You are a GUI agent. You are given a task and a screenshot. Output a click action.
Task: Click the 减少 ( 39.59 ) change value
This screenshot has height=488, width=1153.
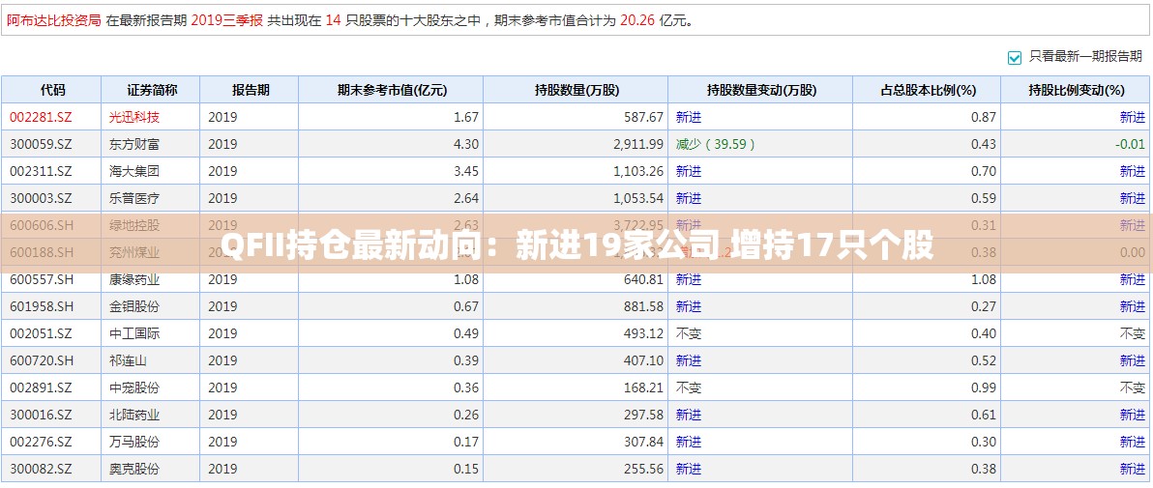[716, 144]
